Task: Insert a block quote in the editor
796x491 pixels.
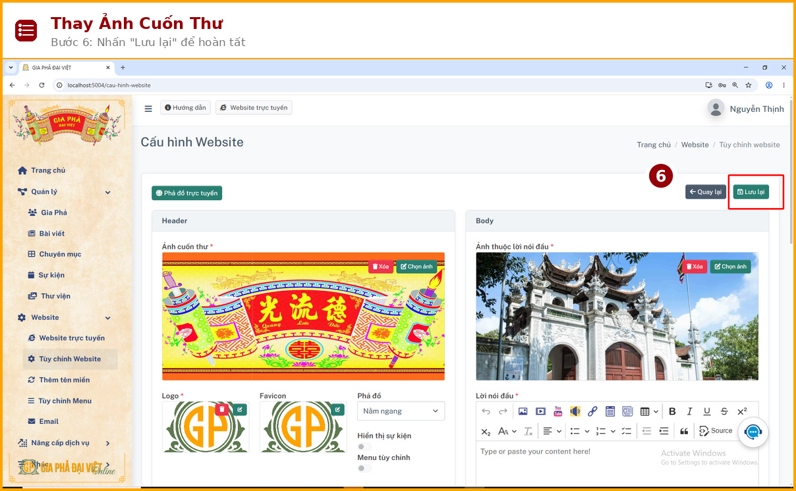Action: pos(684,431)
